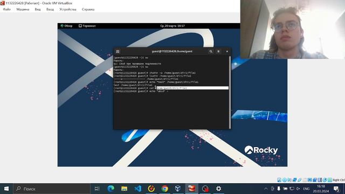
Task: Show hidden system tray icons
Action: [266, 189]
